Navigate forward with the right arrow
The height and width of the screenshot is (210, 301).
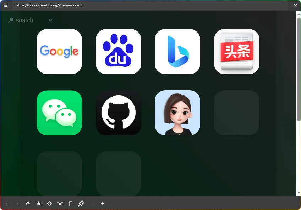click(17, 203)
